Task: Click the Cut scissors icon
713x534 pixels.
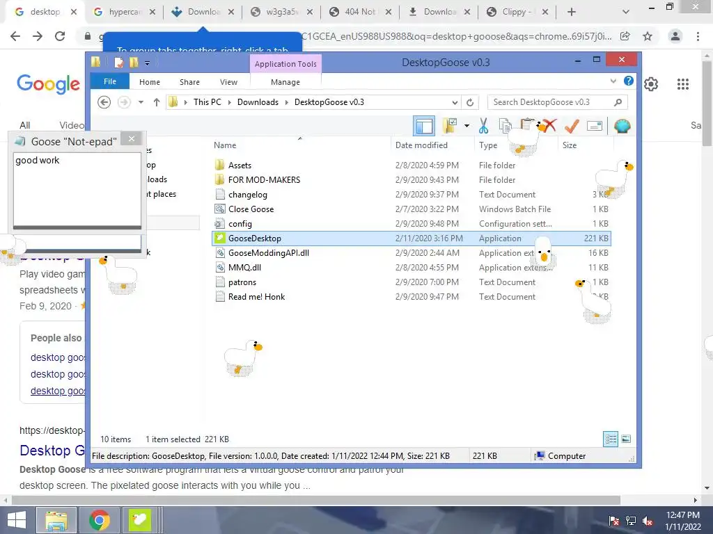Action: point(483,126)
